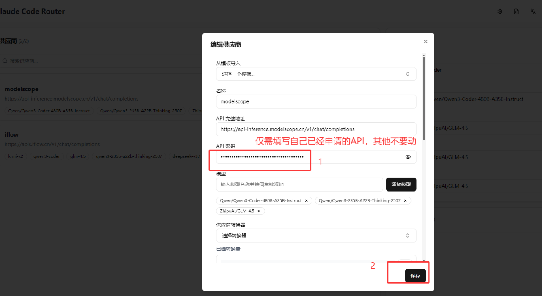The width and height of the screenshot is (542, 296).
Task: Click the qwen3-coder tag under iflow
Action: point(47,156)
